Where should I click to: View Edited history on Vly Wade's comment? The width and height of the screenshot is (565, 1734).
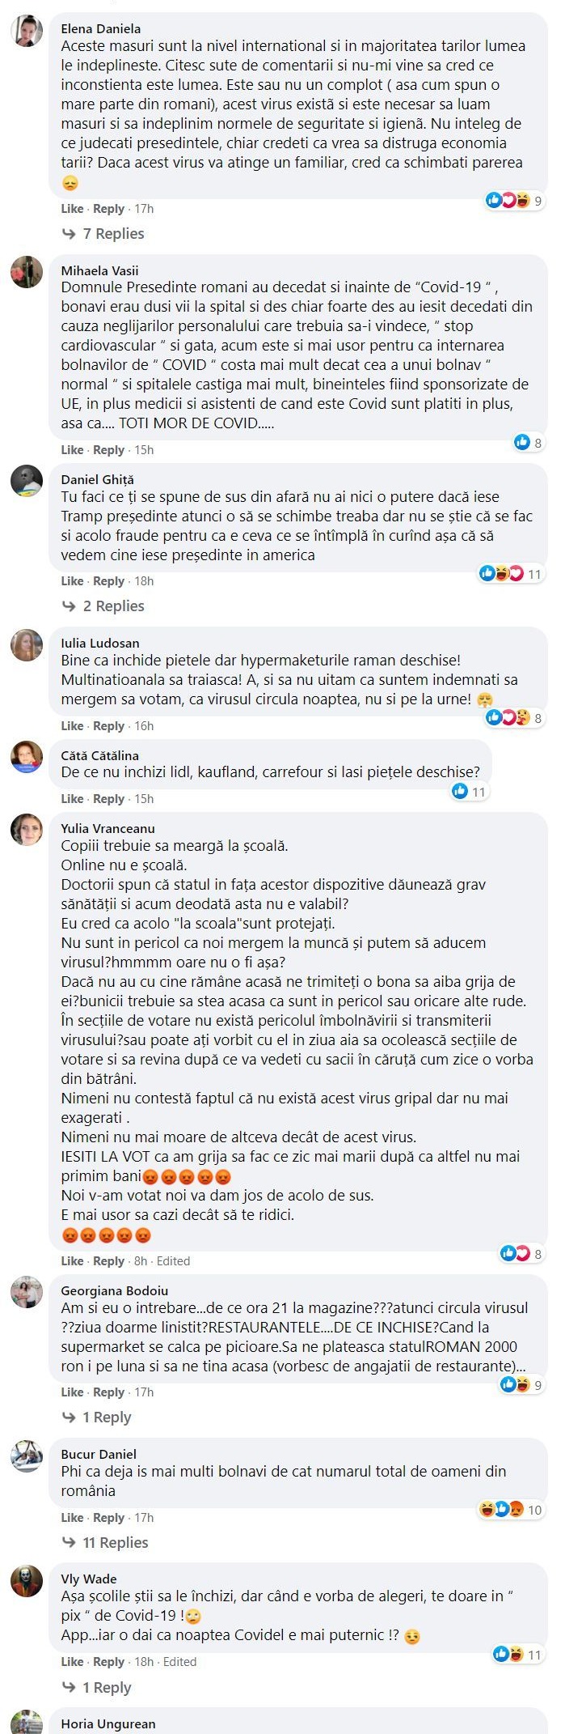click(179, 1661)
